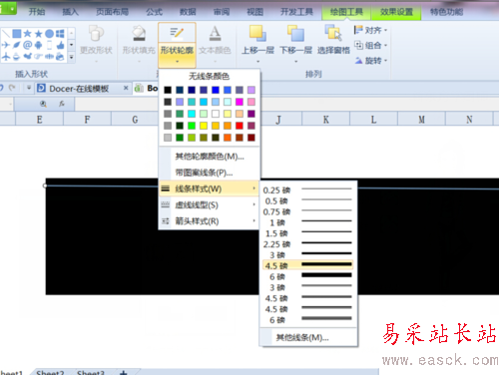
Task: Click the 更改形状 icon
Action: point(96,33)
